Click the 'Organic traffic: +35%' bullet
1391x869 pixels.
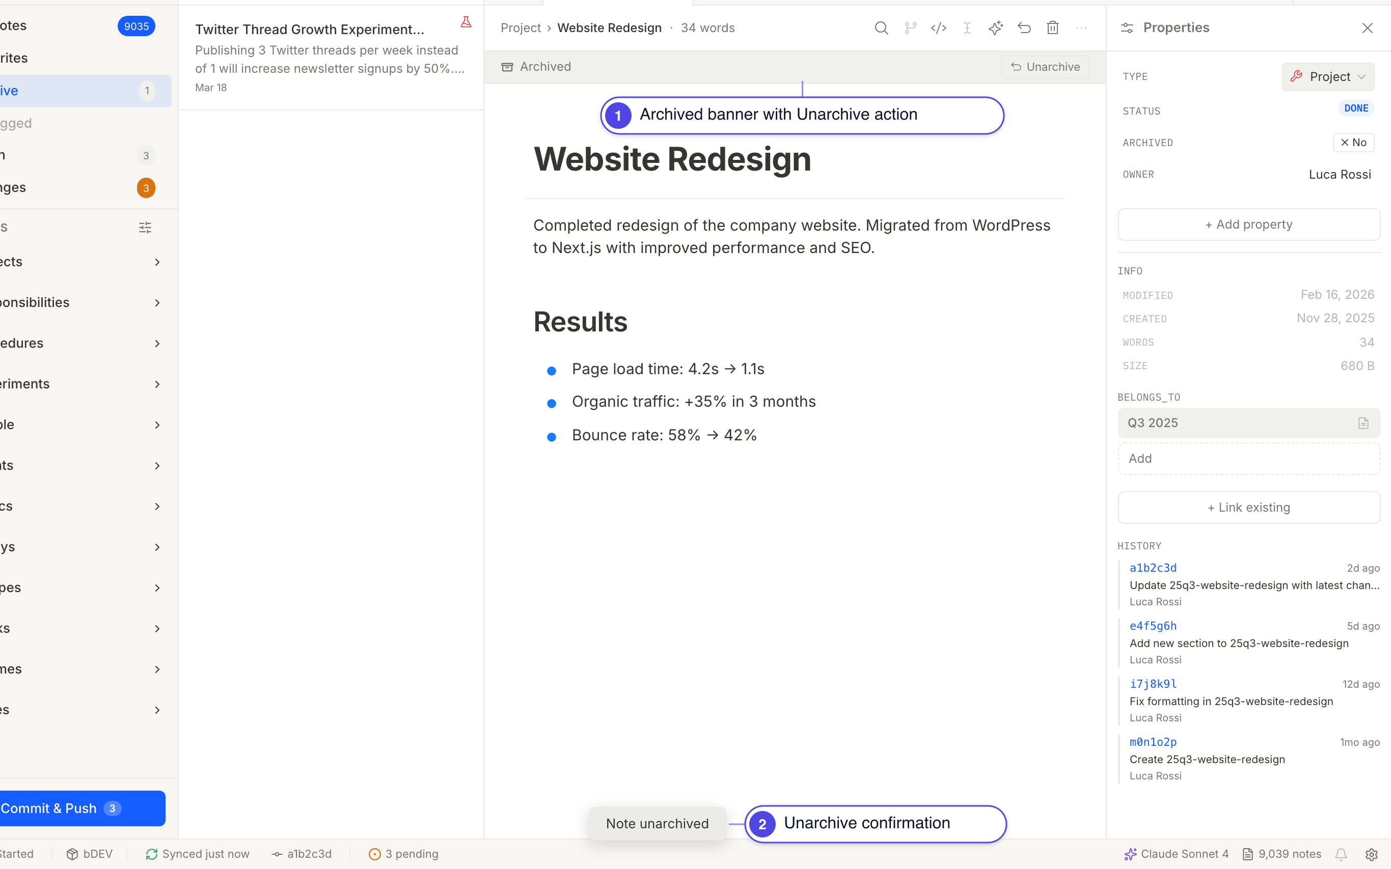[x=694, y=402]
